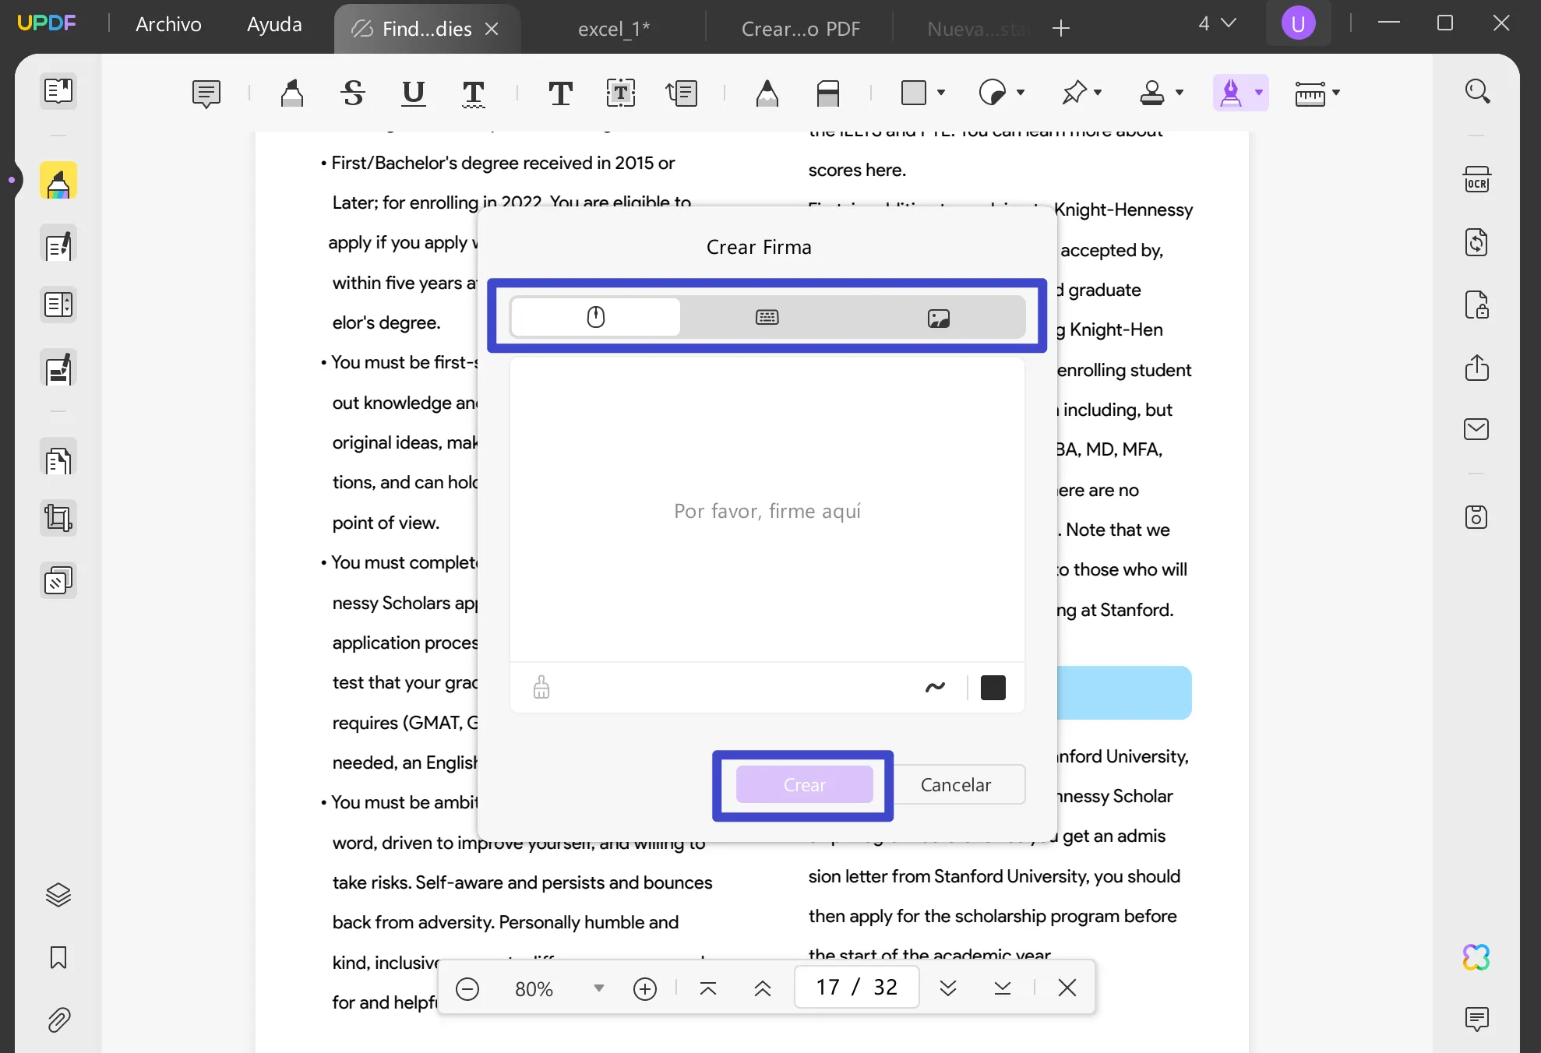1541x1053 pixels.
Task: Open the zoom level dropdown
Action: coord(598,988)
